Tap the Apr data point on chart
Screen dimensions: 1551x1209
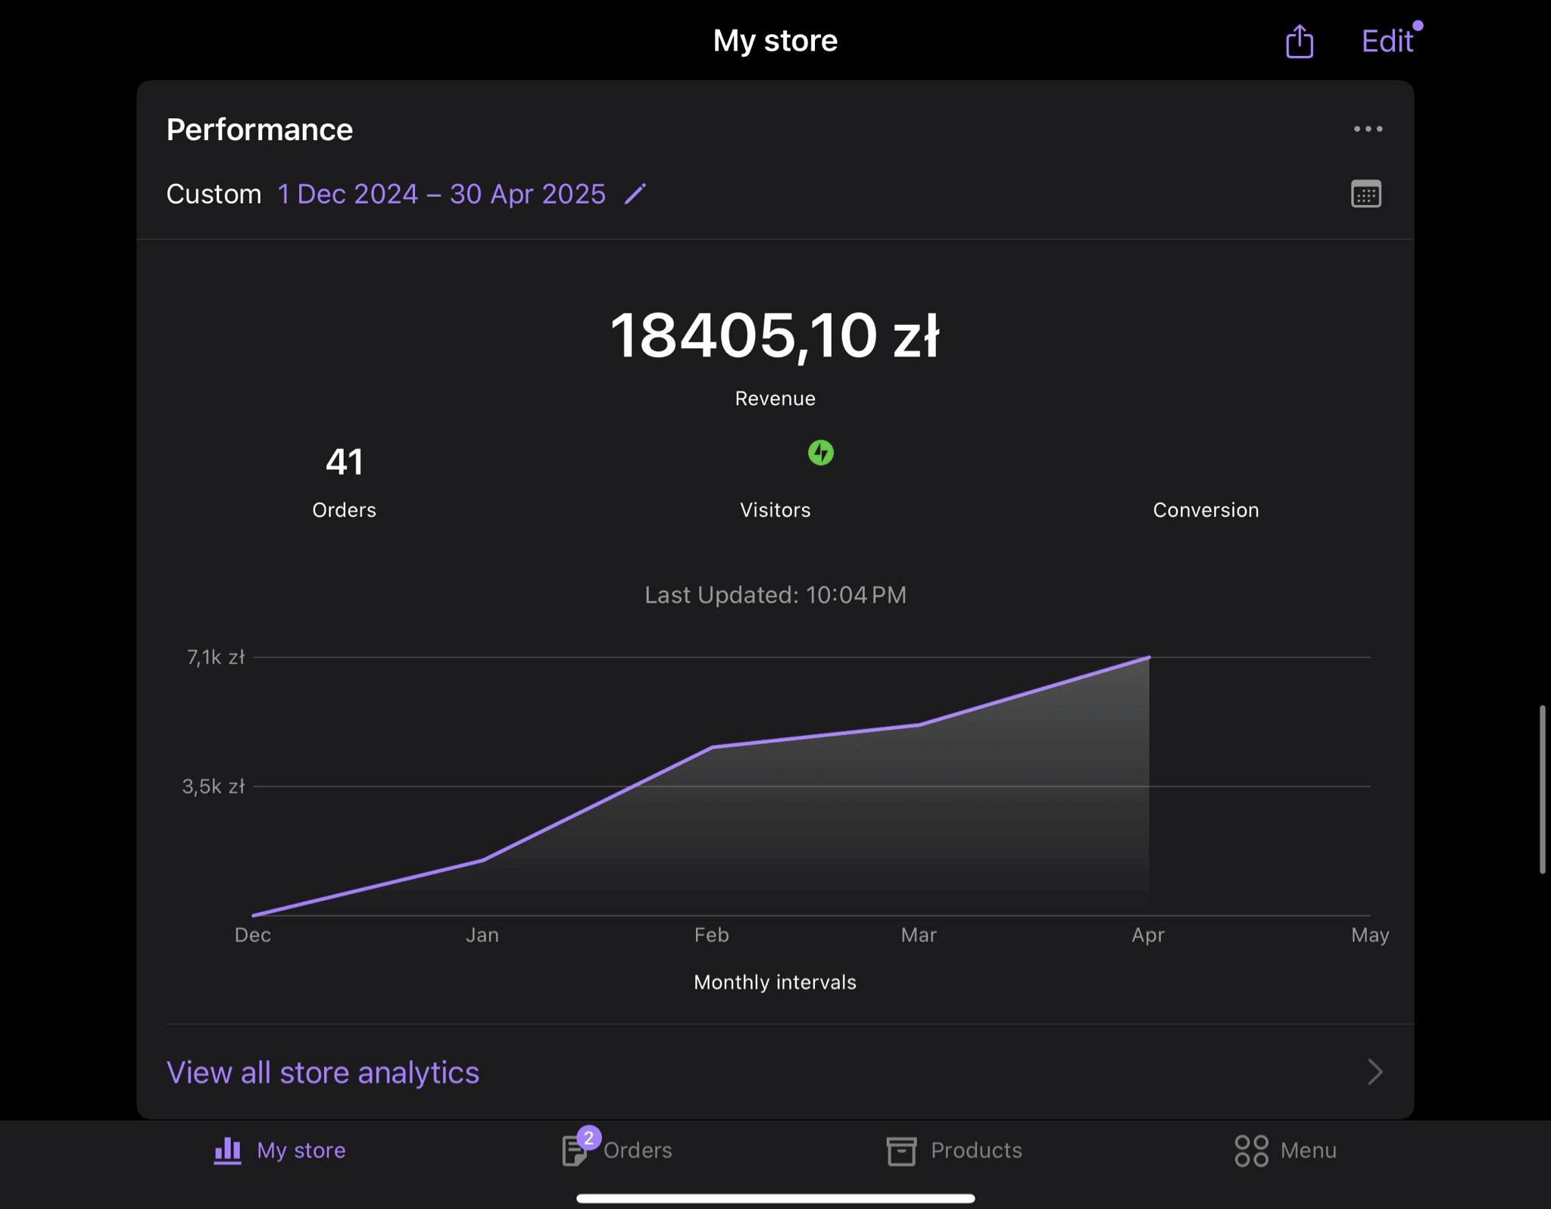[x=1149, y=658]
